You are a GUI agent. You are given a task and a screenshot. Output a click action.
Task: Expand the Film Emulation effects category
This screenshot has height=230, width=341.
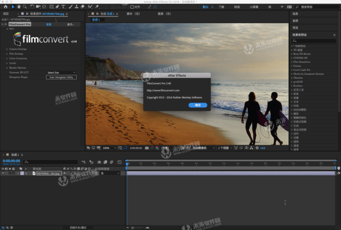(291, 62)
